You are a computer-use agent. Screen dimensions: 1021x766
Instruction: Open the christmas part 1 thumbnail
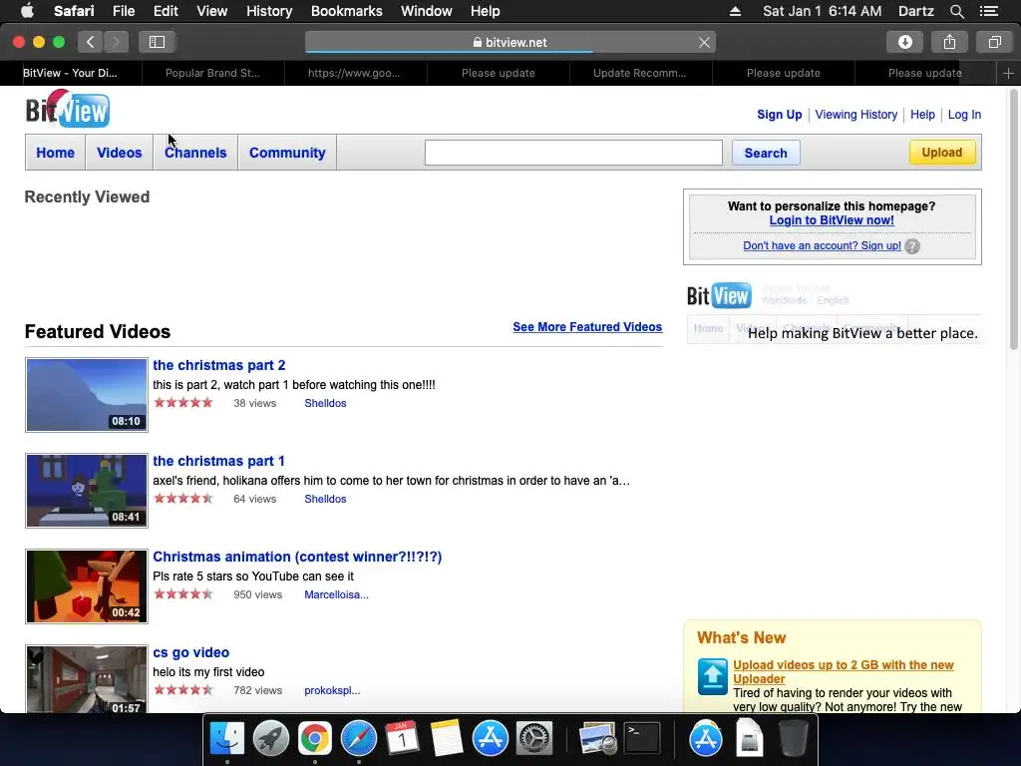tap(87, 491)
